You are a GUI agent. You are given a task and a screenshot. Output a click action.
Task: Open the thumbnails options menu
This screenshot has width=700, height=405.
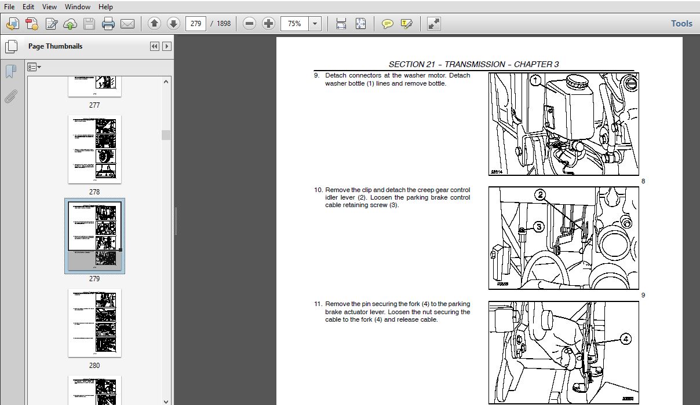pos(34,67)
